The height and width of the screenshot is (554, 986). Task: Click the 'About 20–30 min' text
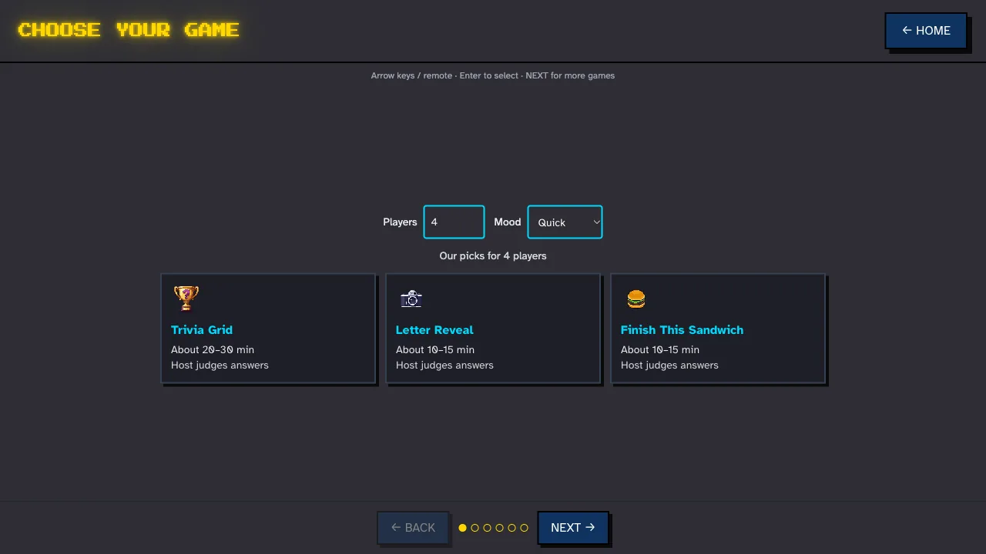coord(213,349)
